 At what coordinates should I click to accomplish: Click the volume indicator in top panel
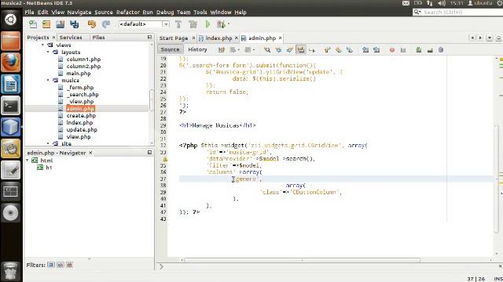pyautogui.click(x=442, y=3)
